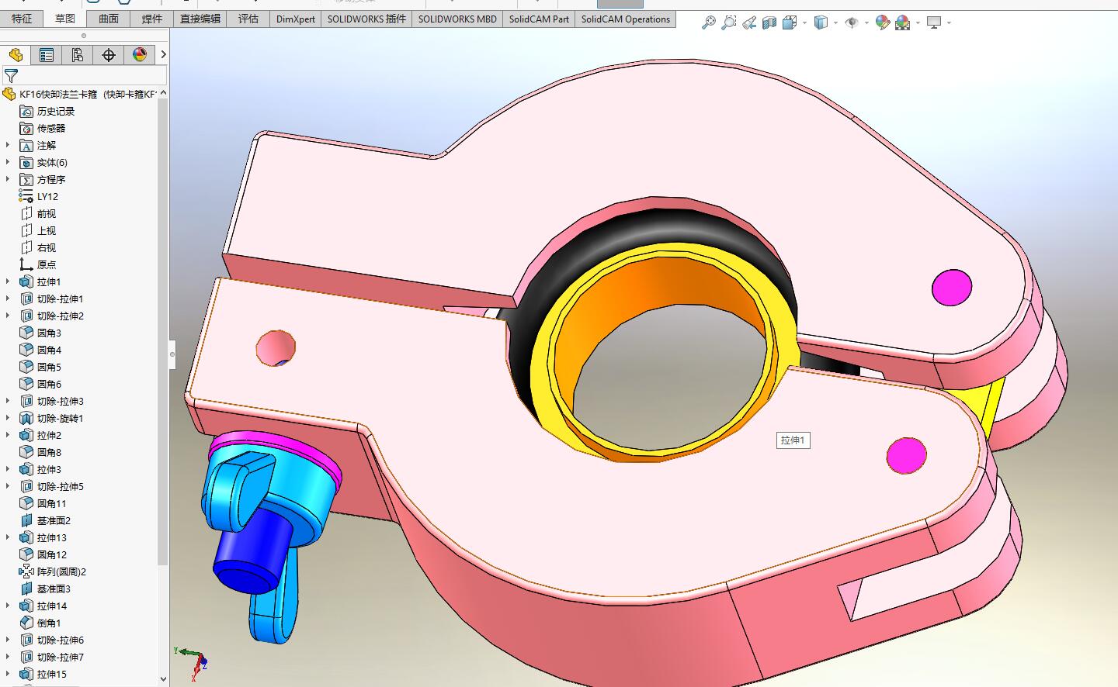The image size is (1118, 687).
Task: Click the 倒角1 chamfer icon
Action: [26, 623]
